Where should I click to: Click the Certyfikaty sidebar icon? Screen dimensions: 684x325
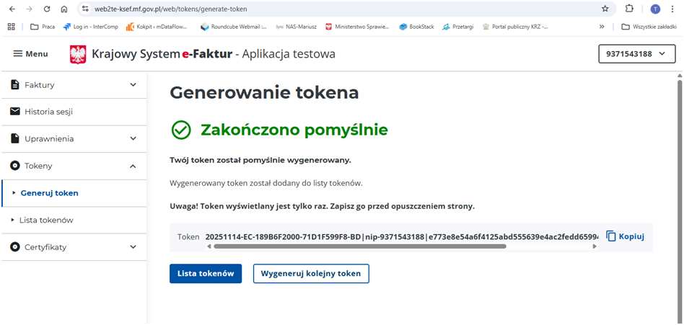coord(15,247)
